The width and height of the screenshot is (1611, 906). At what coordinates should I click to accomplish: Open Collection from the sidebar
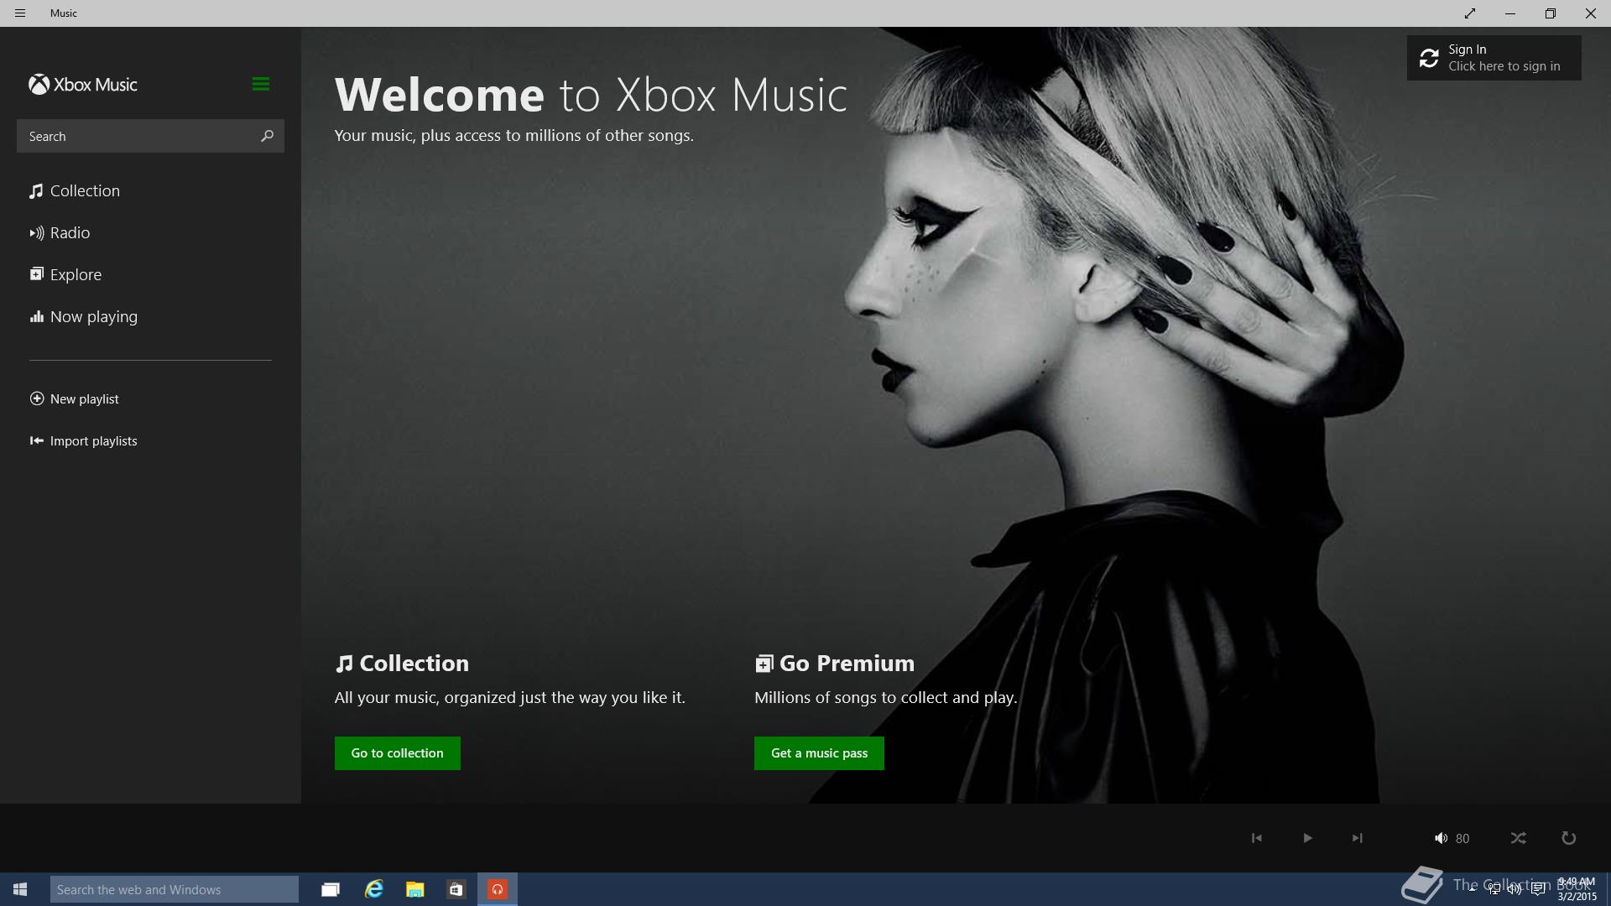point(75,191)
